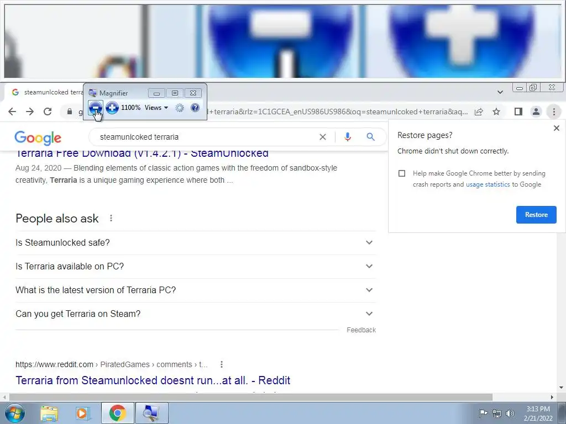Open the tab search dropdown arrow

point(500,92)
